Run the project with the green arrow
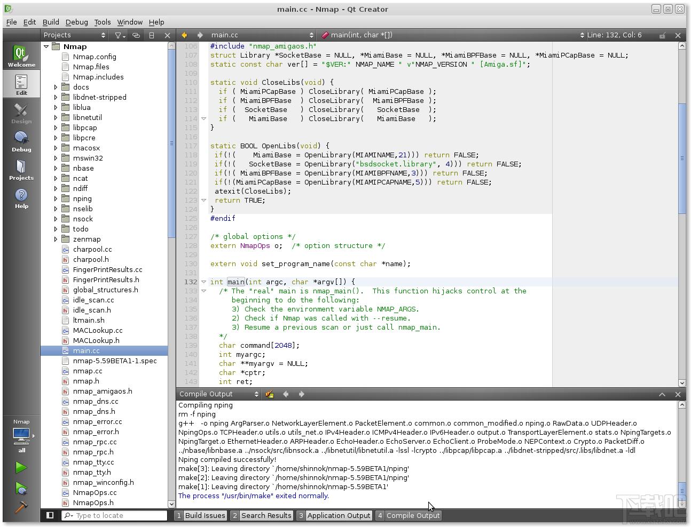This screenshot has width=691, height=527. click(x=21, y=468)
